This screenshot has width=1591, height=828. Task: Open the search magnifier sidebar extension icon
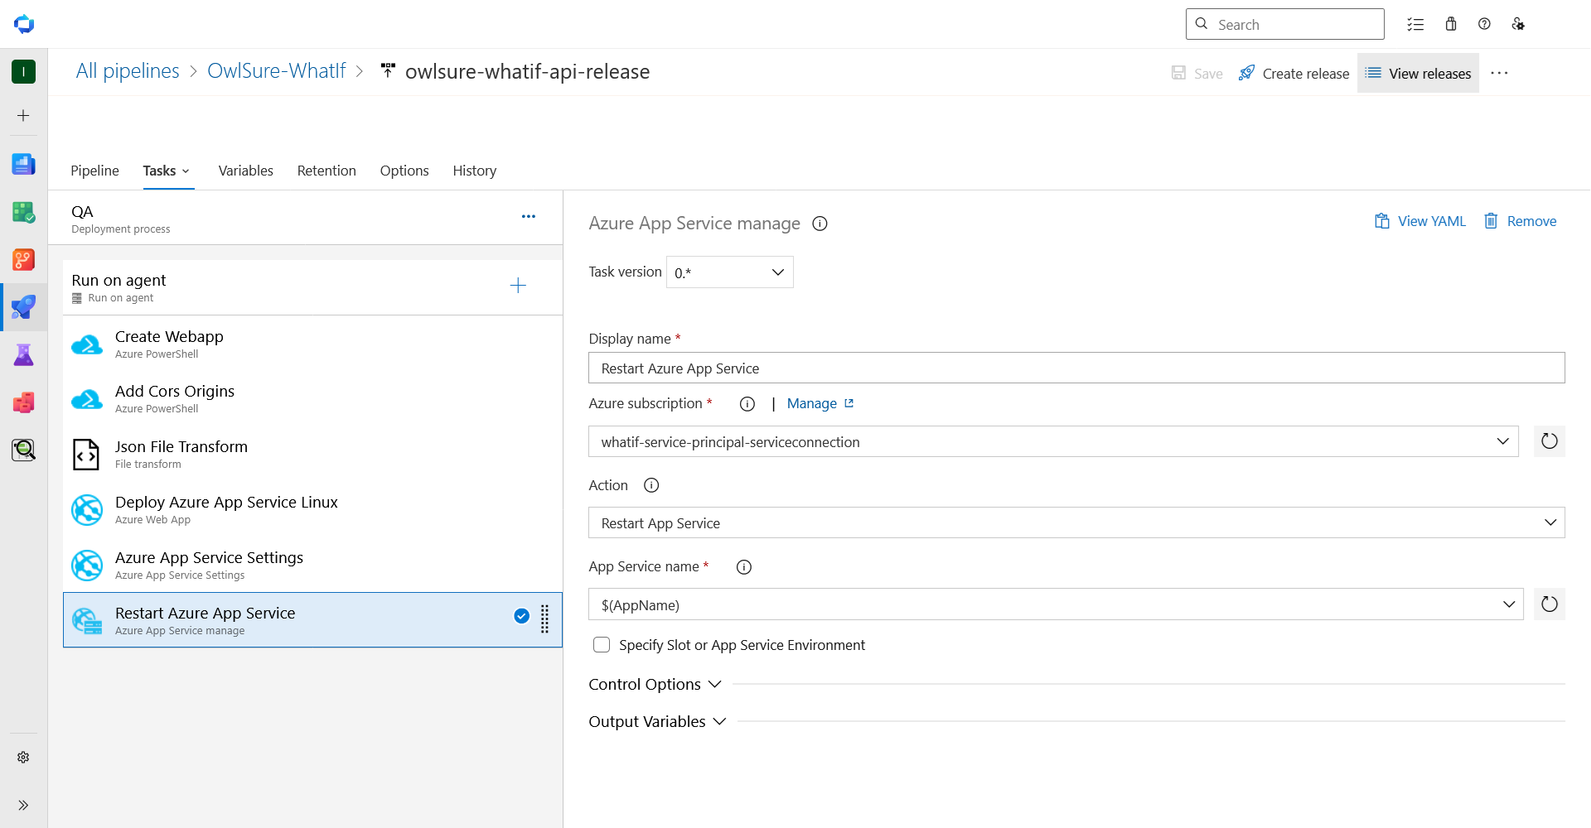(x=23, y=450)
